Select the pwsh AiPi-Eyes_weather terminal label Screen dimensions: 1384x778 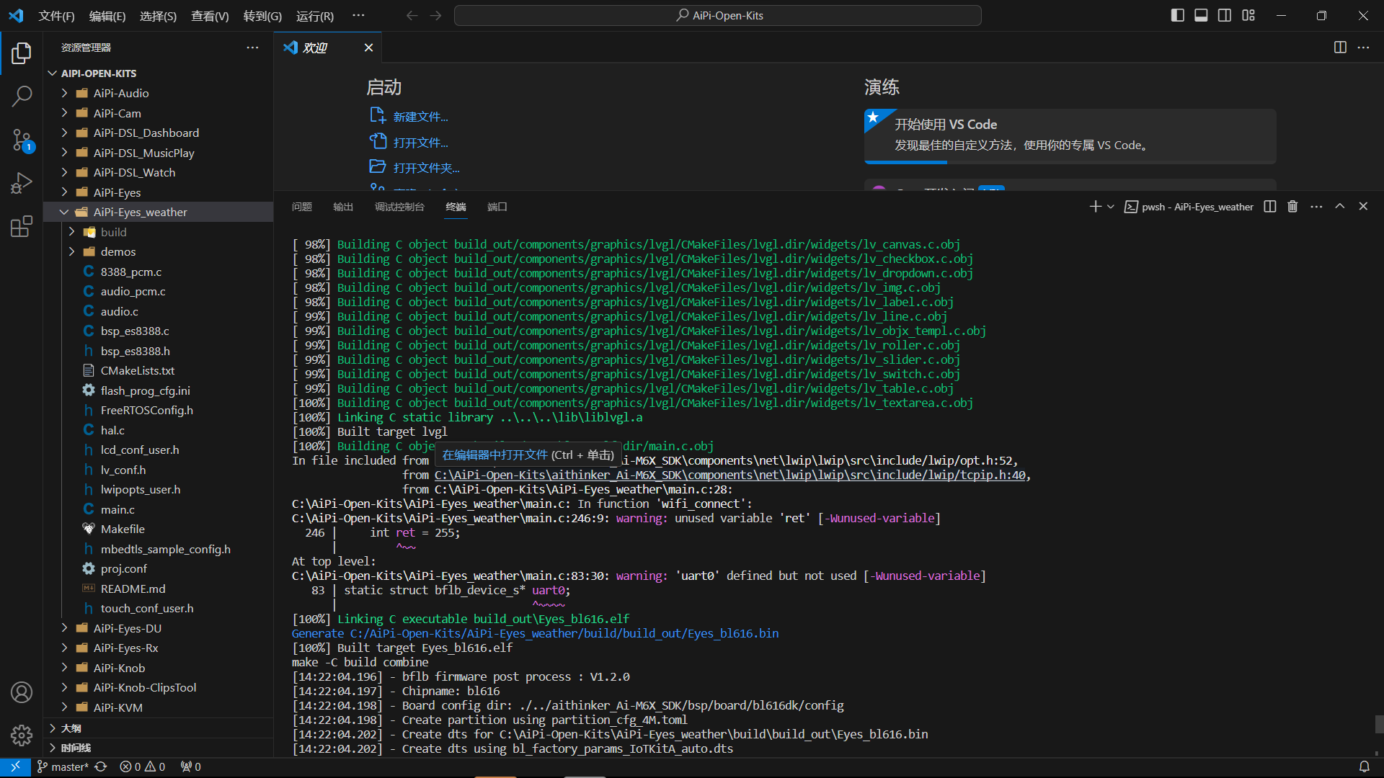(x=1189, y=207)
